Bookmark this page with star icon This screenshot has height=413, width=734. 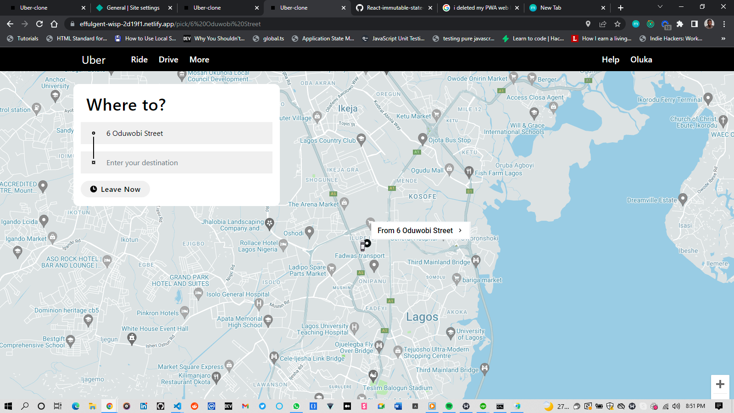tap(617, 24)
